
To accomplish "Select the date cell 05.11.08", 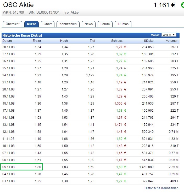I will [x=8, y=167].
